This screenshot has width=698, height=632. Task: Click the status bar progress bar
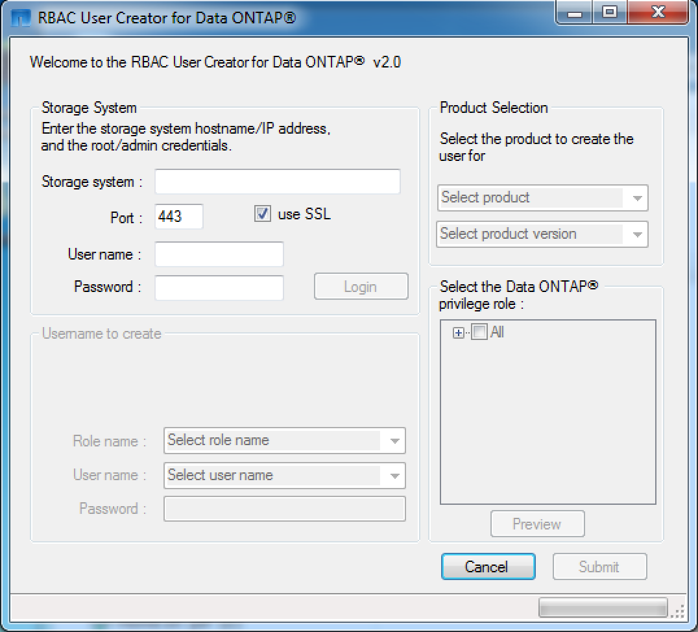[x=603, y=607]
